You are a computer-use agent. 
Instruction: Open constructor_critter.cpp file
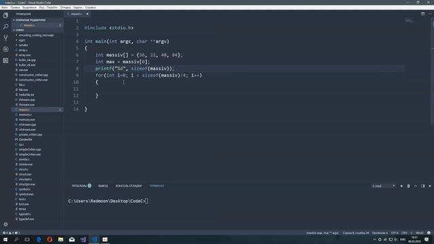tap(33, 75)
